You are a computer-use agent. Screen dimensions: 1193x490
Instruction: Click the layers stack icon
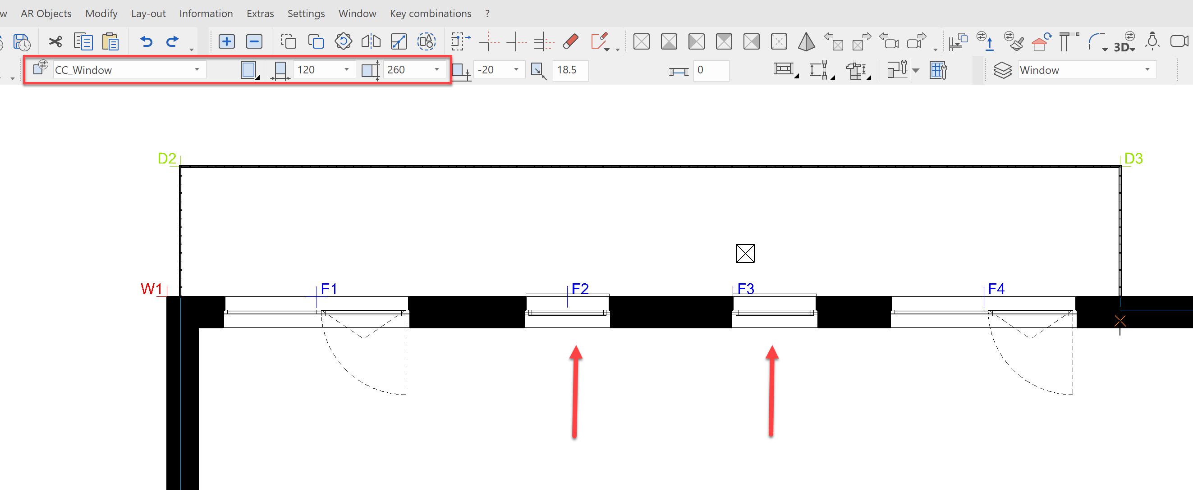(x=1003, y=70)
